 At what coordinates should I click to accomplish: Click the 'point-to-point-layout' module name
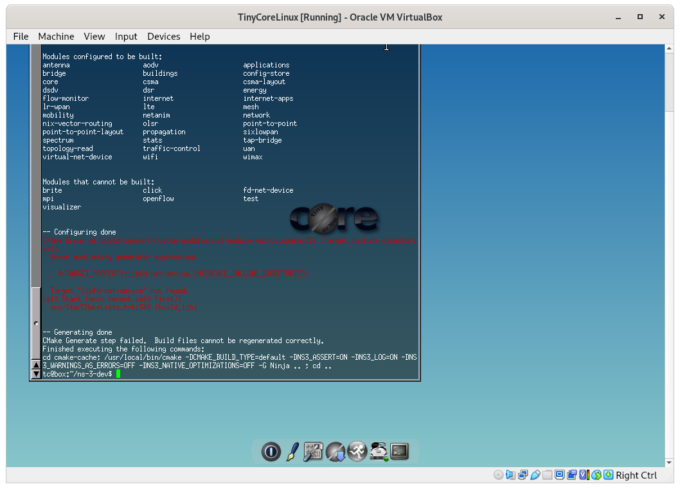83,132
